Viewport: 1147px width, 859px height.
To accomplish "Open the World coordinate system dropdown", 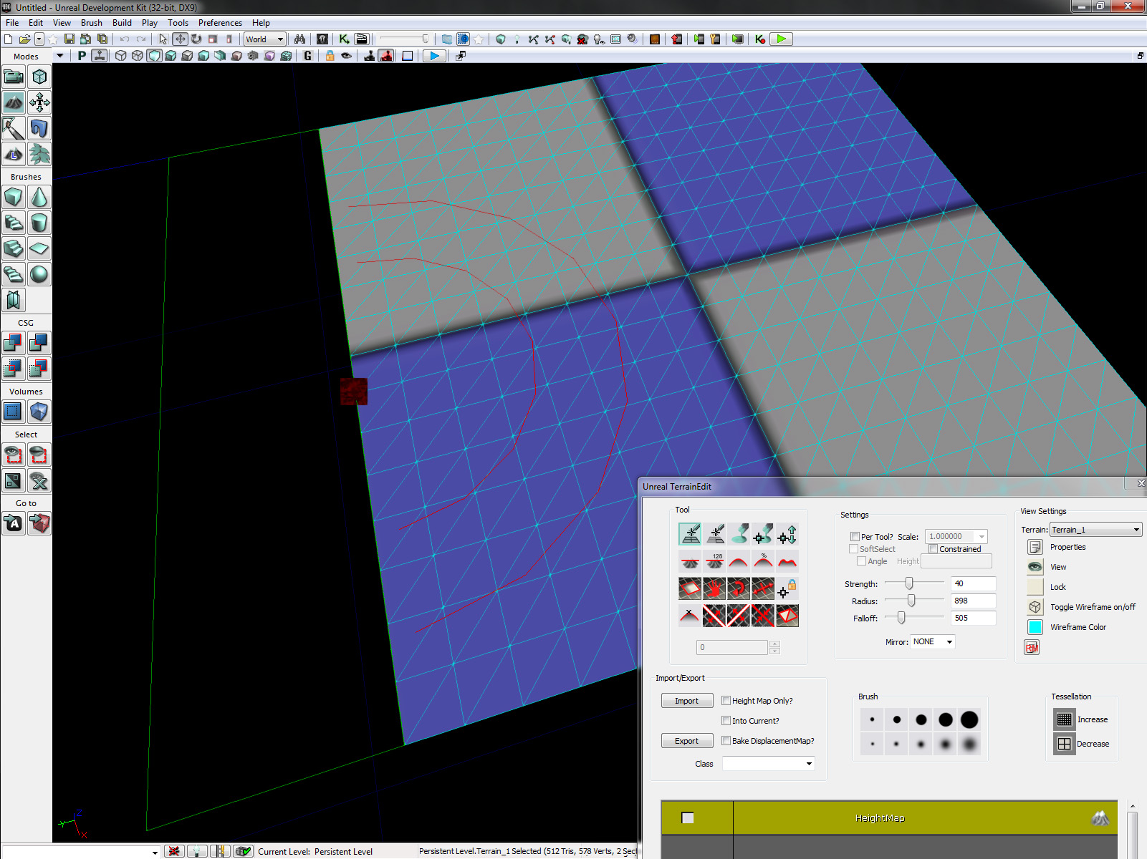I will click(265, 39).
